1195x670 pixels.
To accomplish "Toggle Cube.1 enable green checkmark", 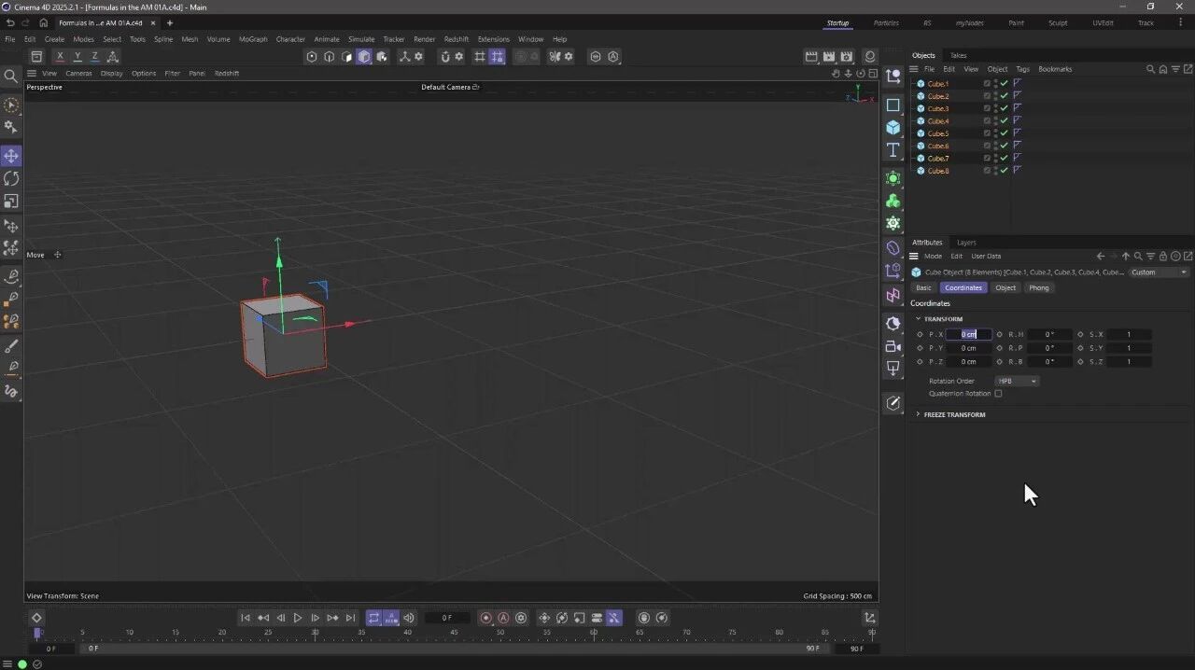I will pos(1005,84).
